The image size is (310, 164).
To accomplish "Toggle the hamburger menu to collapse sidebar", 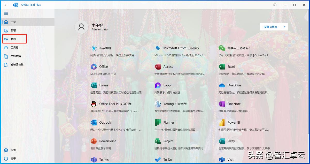I will [6, 13].
